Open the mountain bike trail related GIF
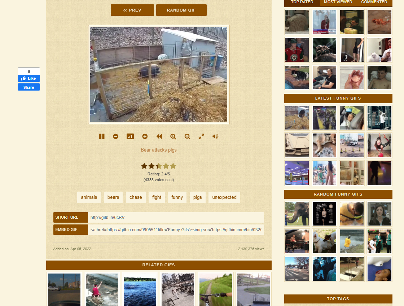Screen dimensions: 404x306 (x=216, y=289)
